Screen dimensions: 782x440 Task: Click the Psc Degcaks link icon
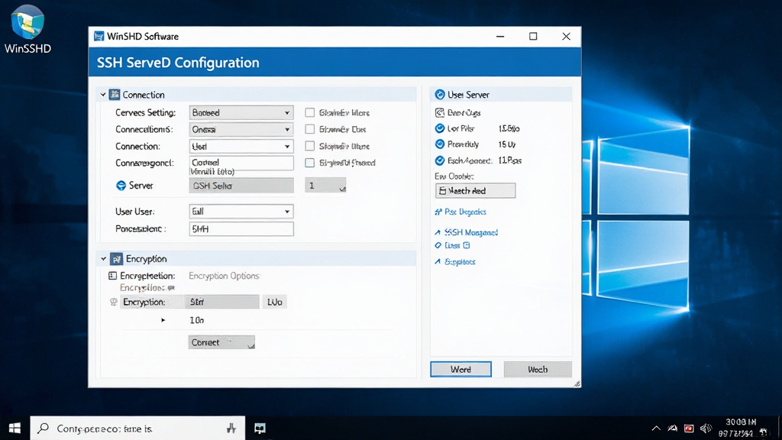coord(438,212)
